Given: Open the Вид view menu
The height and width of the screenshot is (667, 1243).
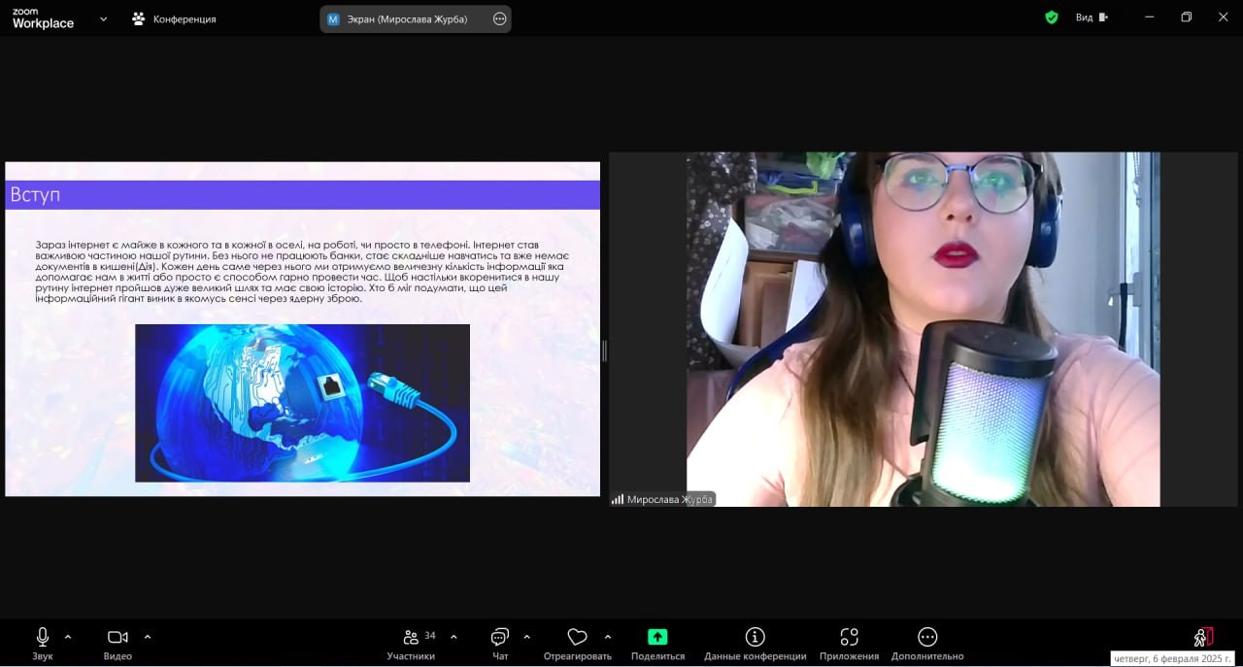Looking at the screenshot, I should click(1091, 17).
